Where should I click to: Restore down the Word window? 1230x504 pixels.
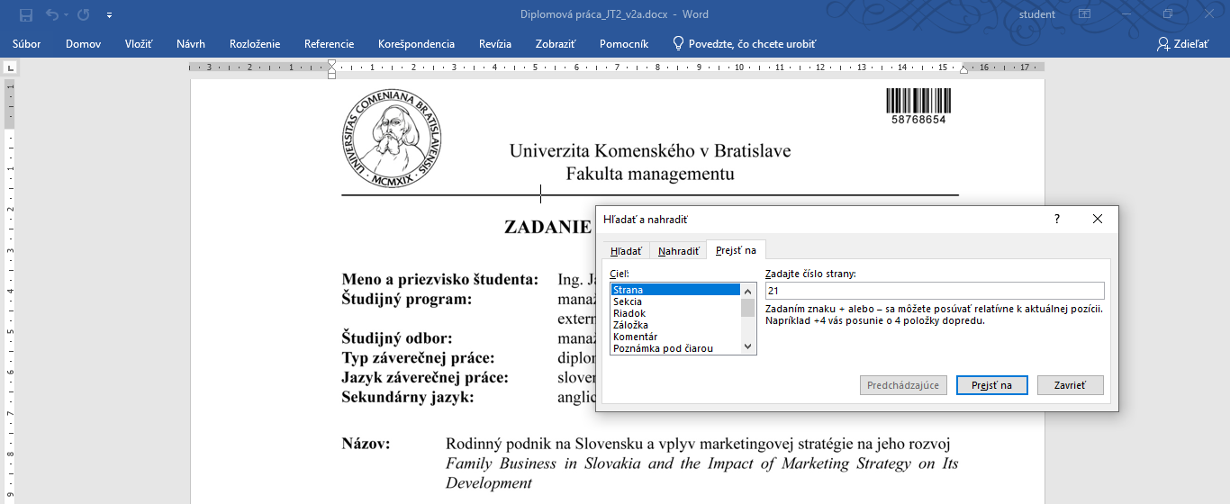tap(1168, 14)
